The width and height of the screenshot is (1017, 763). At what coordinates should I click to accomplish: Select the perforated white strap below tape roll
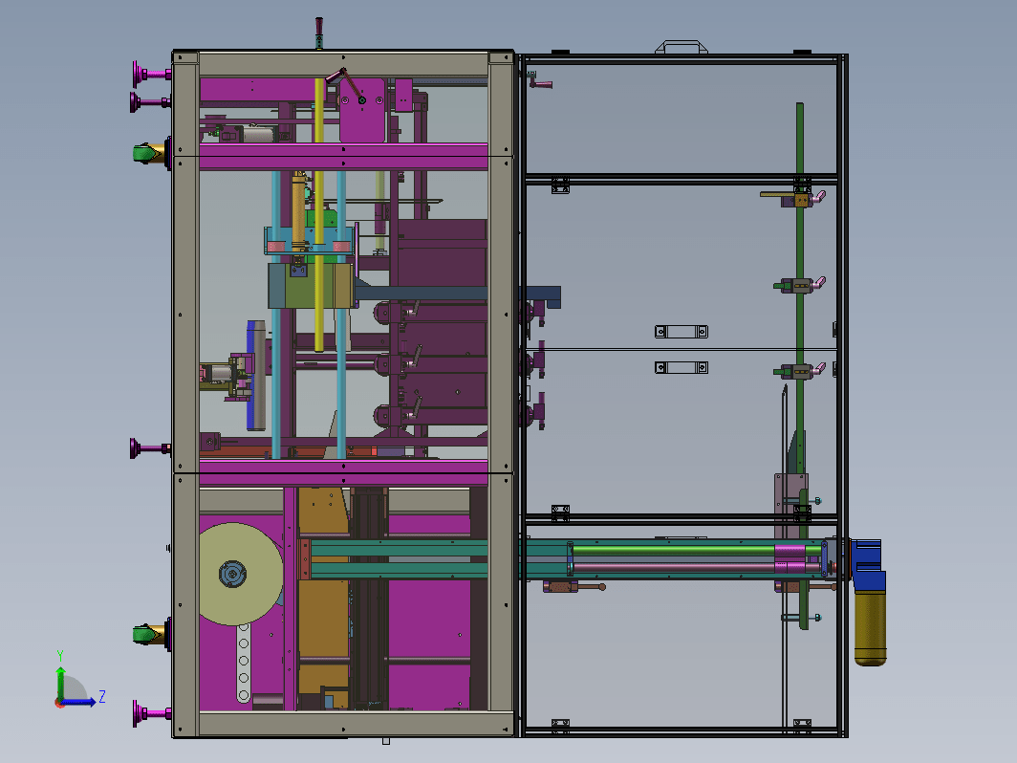click(x=244, y=664)
